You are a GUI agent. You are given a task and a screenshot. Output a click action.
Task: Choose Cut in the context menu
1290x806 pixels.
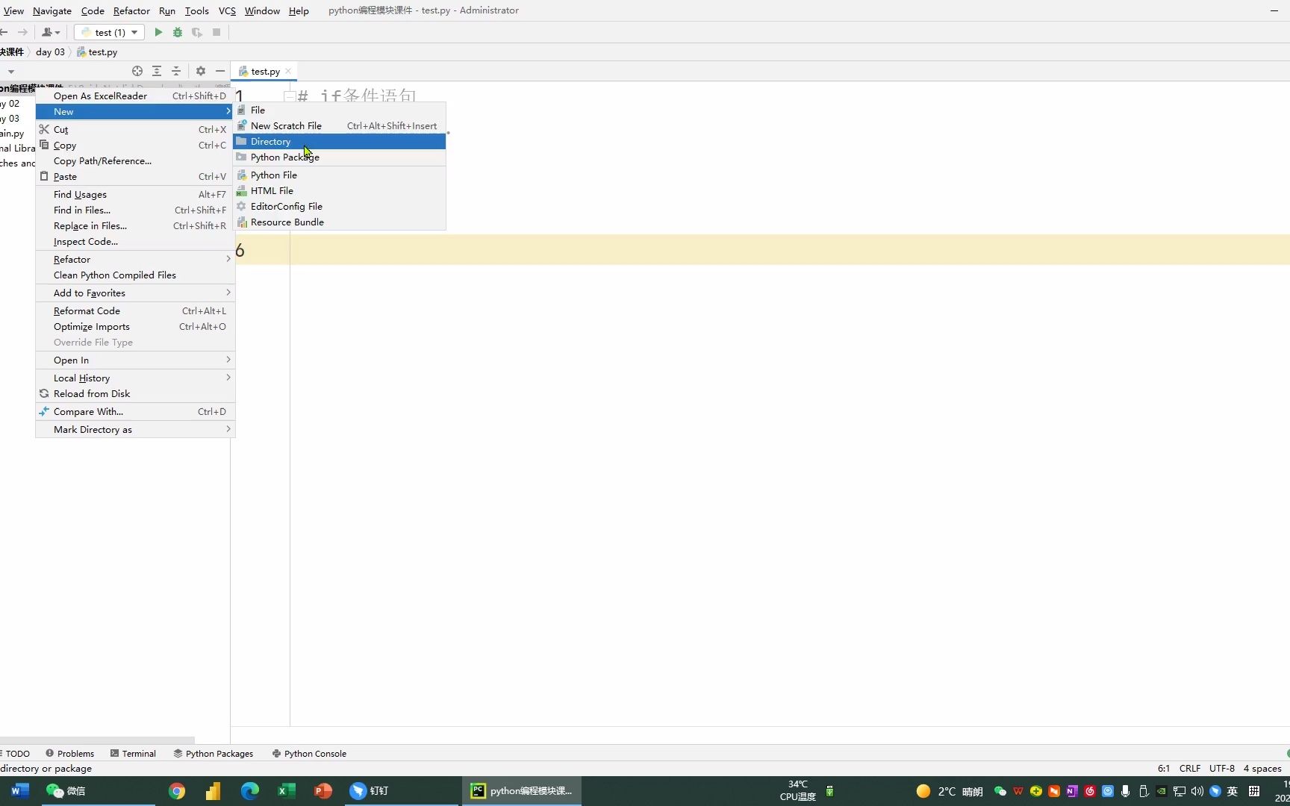tap(135, 129)
